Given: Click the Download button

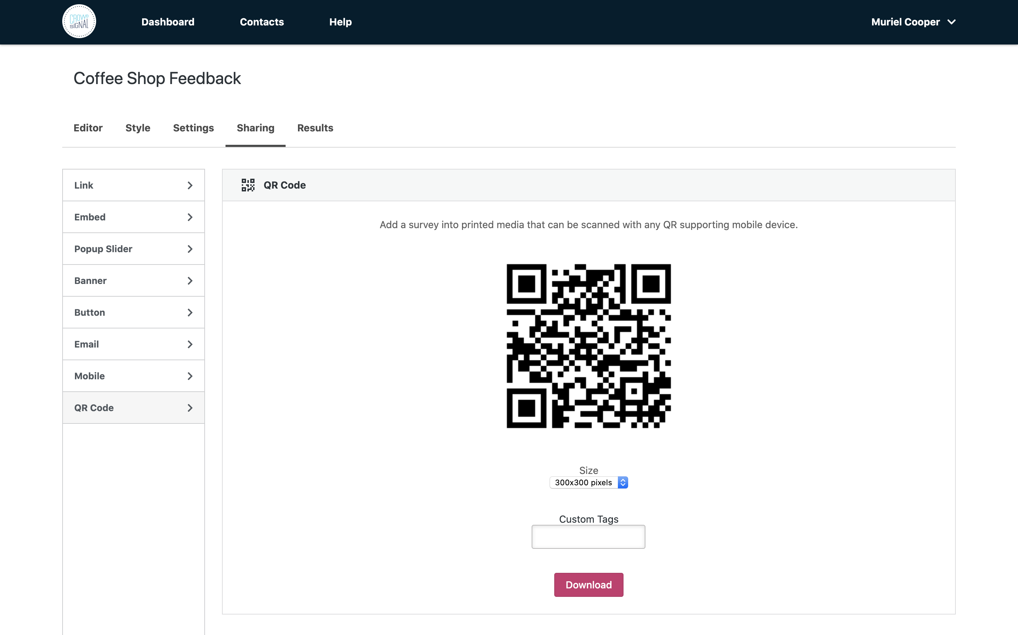Looking at the screenshot, I should pos(588,584).
